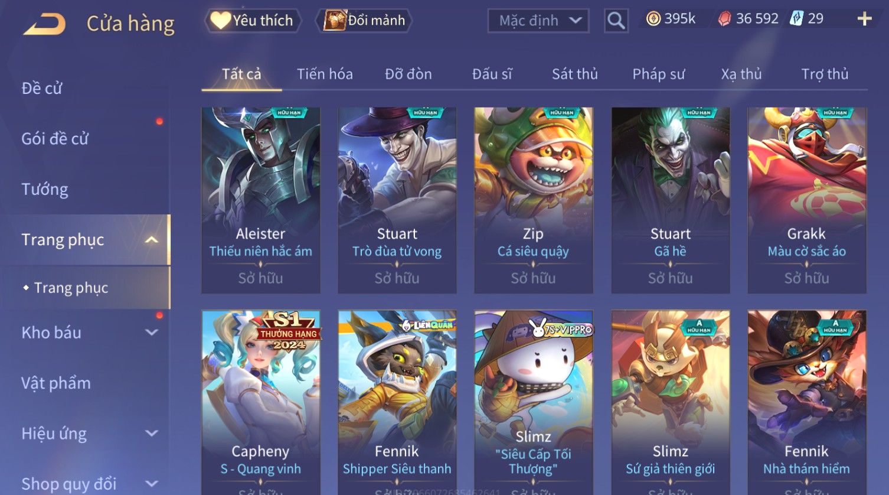Open Gói đề cử in sidebar

55,139
